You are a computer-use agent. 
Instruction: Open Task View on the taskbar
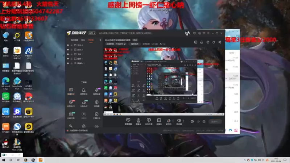(x=18, y=160)
